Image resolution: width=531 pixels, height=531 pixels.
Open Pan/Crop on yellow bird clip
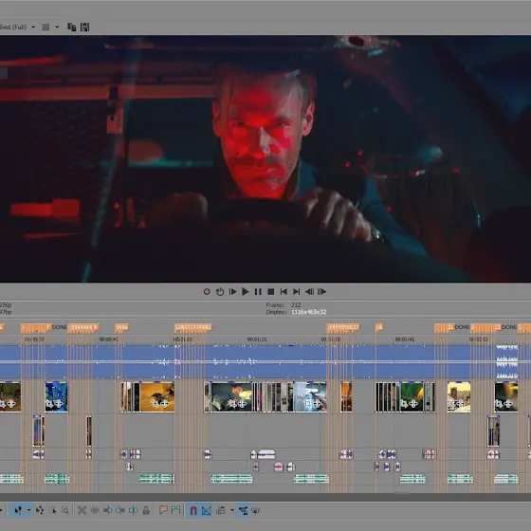click(x=156, y=403)
